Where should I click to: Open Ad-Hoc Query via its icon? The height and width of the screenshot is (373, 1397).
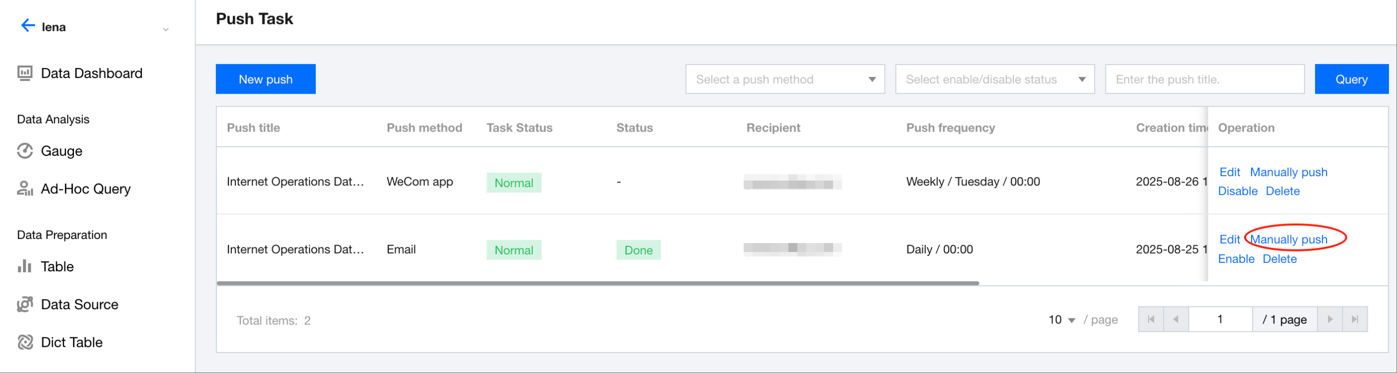click(25, 188)
